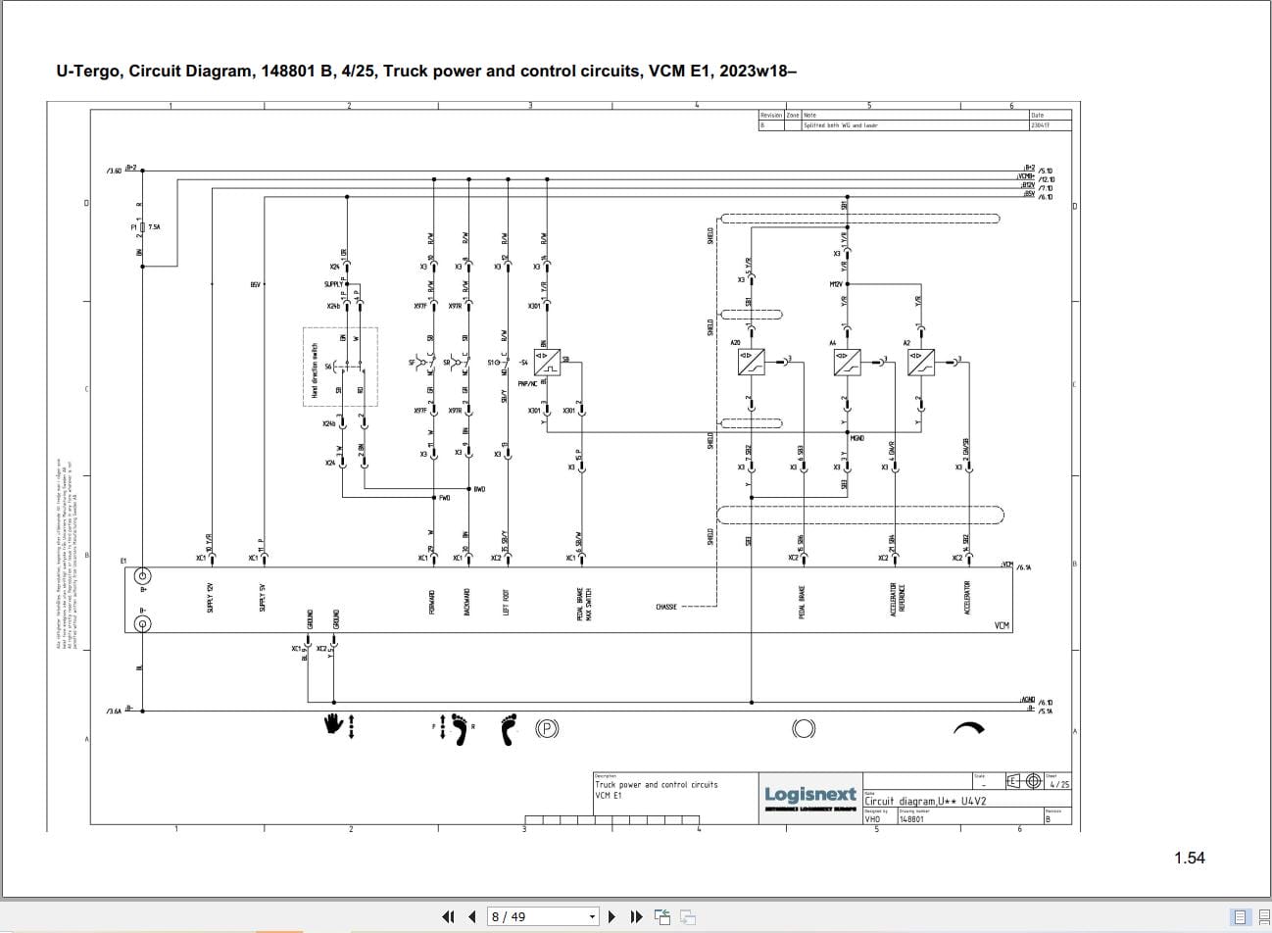Click the 'Circuit diagram,U** U4V2' name text
This screenshot has width=1272, height=933.
925,801
